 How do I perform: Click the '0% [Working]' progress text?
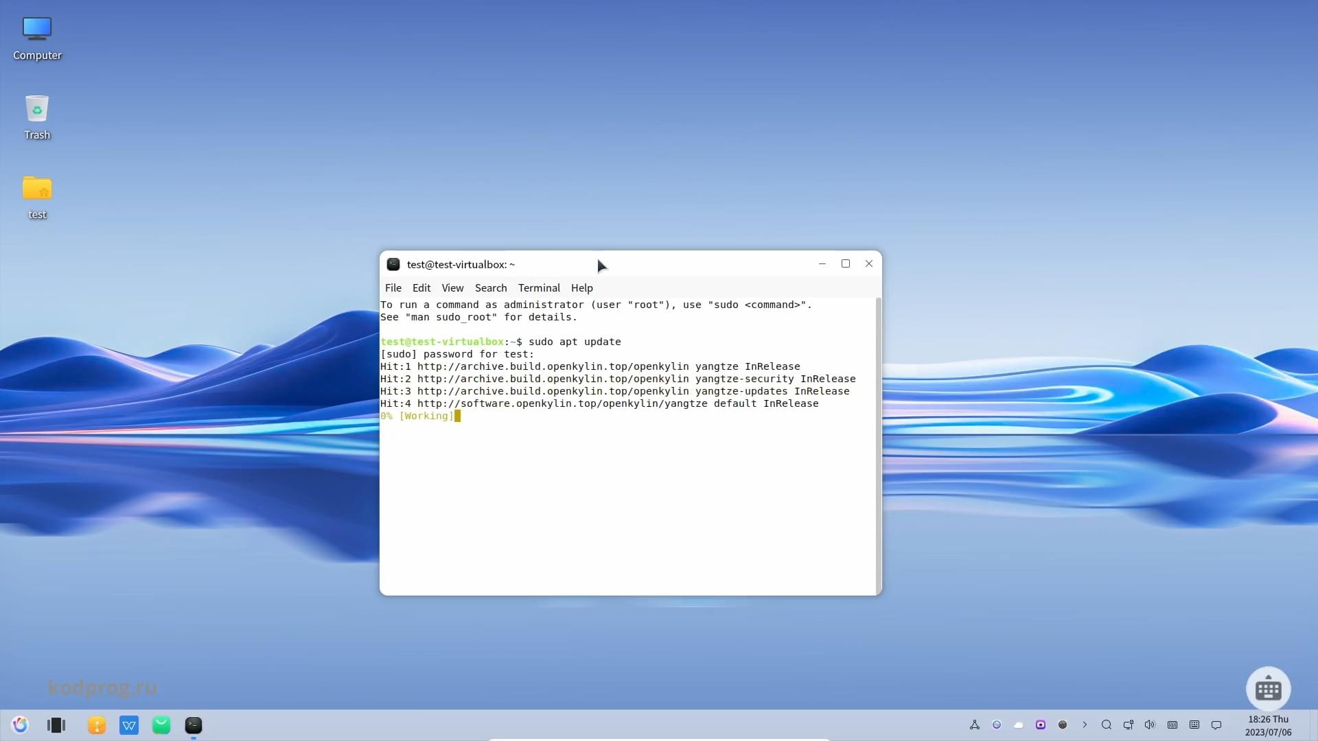point(417,416)
